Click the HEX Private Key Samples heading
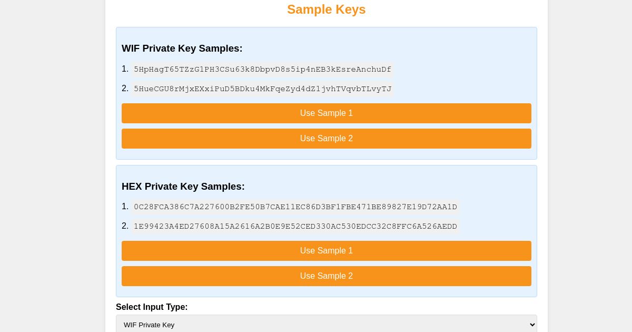The image size is (632, 332). [x=183, y=187]
